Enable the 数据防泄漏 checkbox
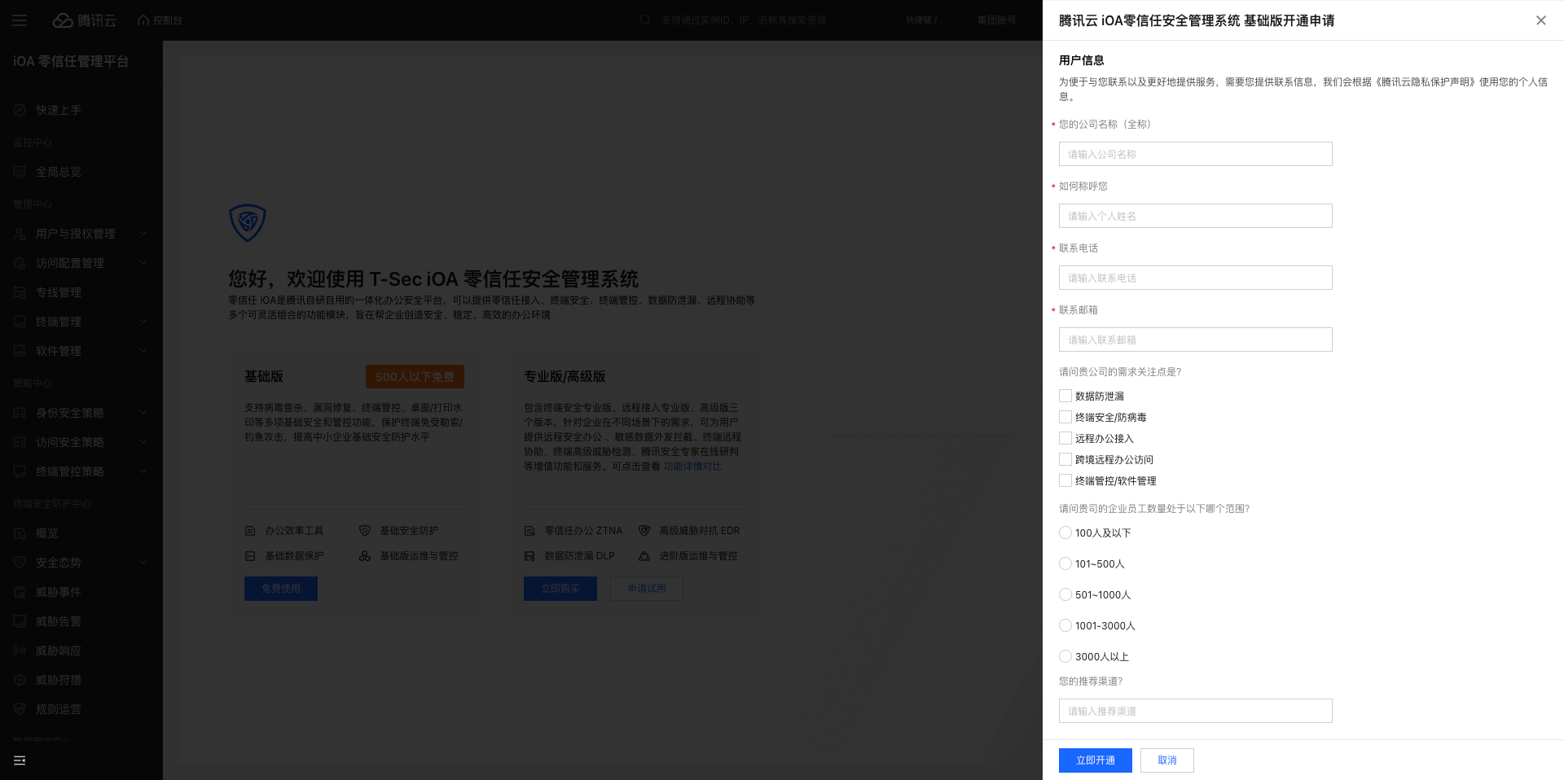This screenshot has height=780, width=1564. (1065, 396)
